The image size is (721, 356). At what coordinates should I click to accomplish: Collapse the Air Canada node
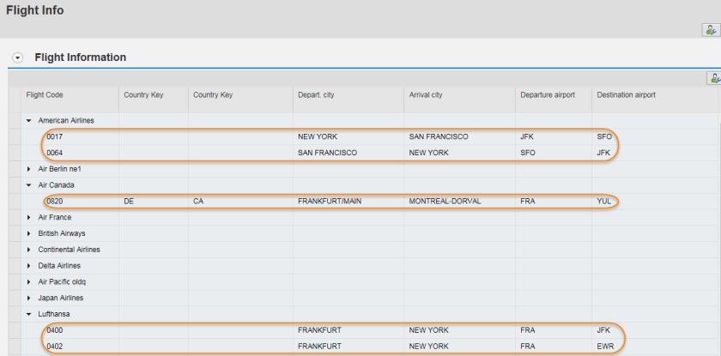click(x=29, y=185)
